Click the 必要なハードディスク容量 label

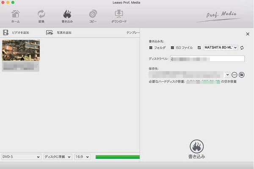coord(167,81)
